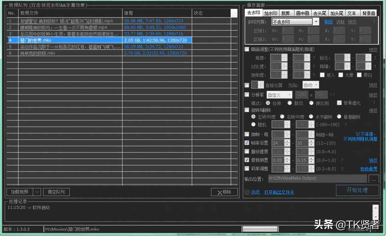This screenshot has width=387, height=237.
Task: Click the info cell starting "2.09 GB"
Action: click(x=157, y=40)
